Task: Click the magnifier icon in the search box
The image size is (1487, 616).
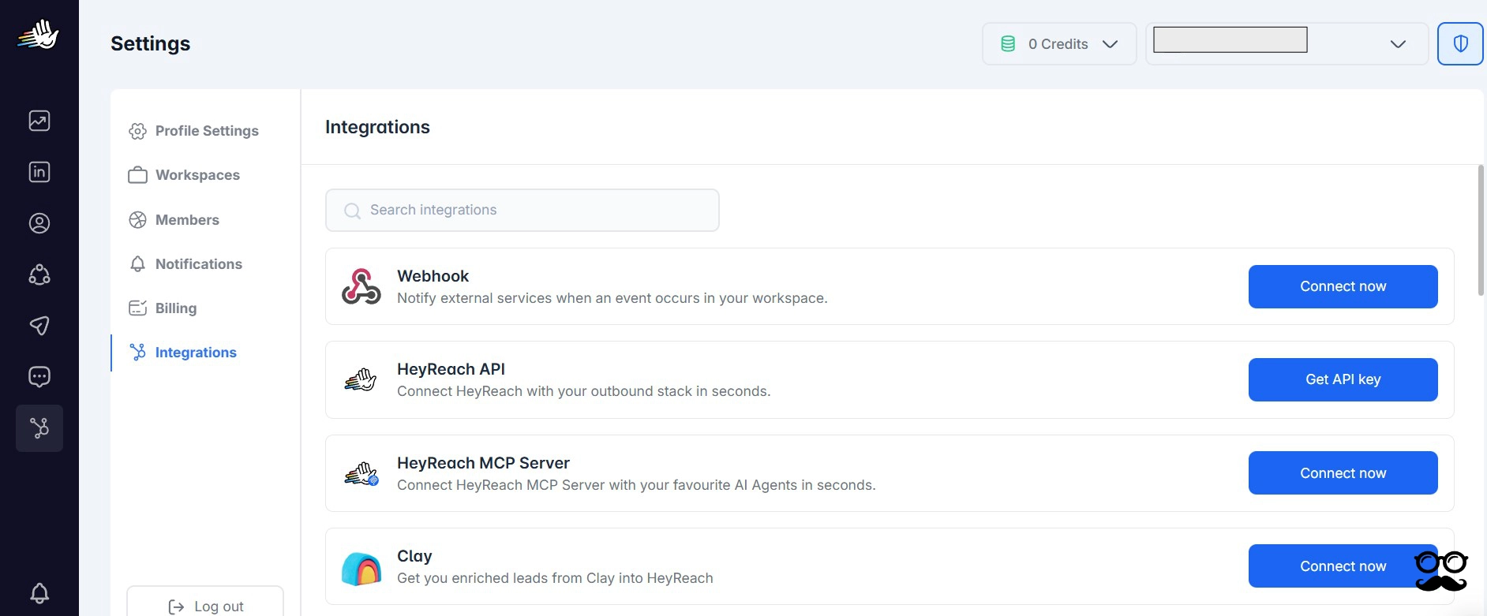Action: pyautogui.click(x=352, y=211)
